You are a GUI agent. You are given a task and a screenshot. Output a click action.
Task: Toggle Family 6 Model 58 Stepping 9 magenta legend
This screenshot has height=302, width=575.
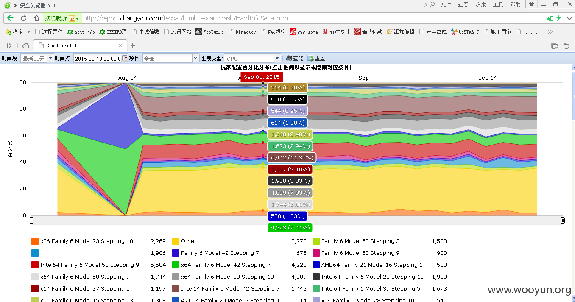356,253
